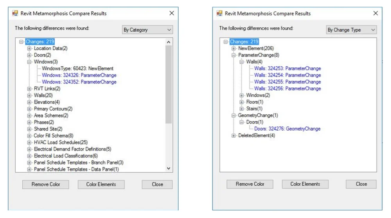This screenshot has height=218, width=391.
Task: Click Remove Color in right window
Action: point(250,184)
